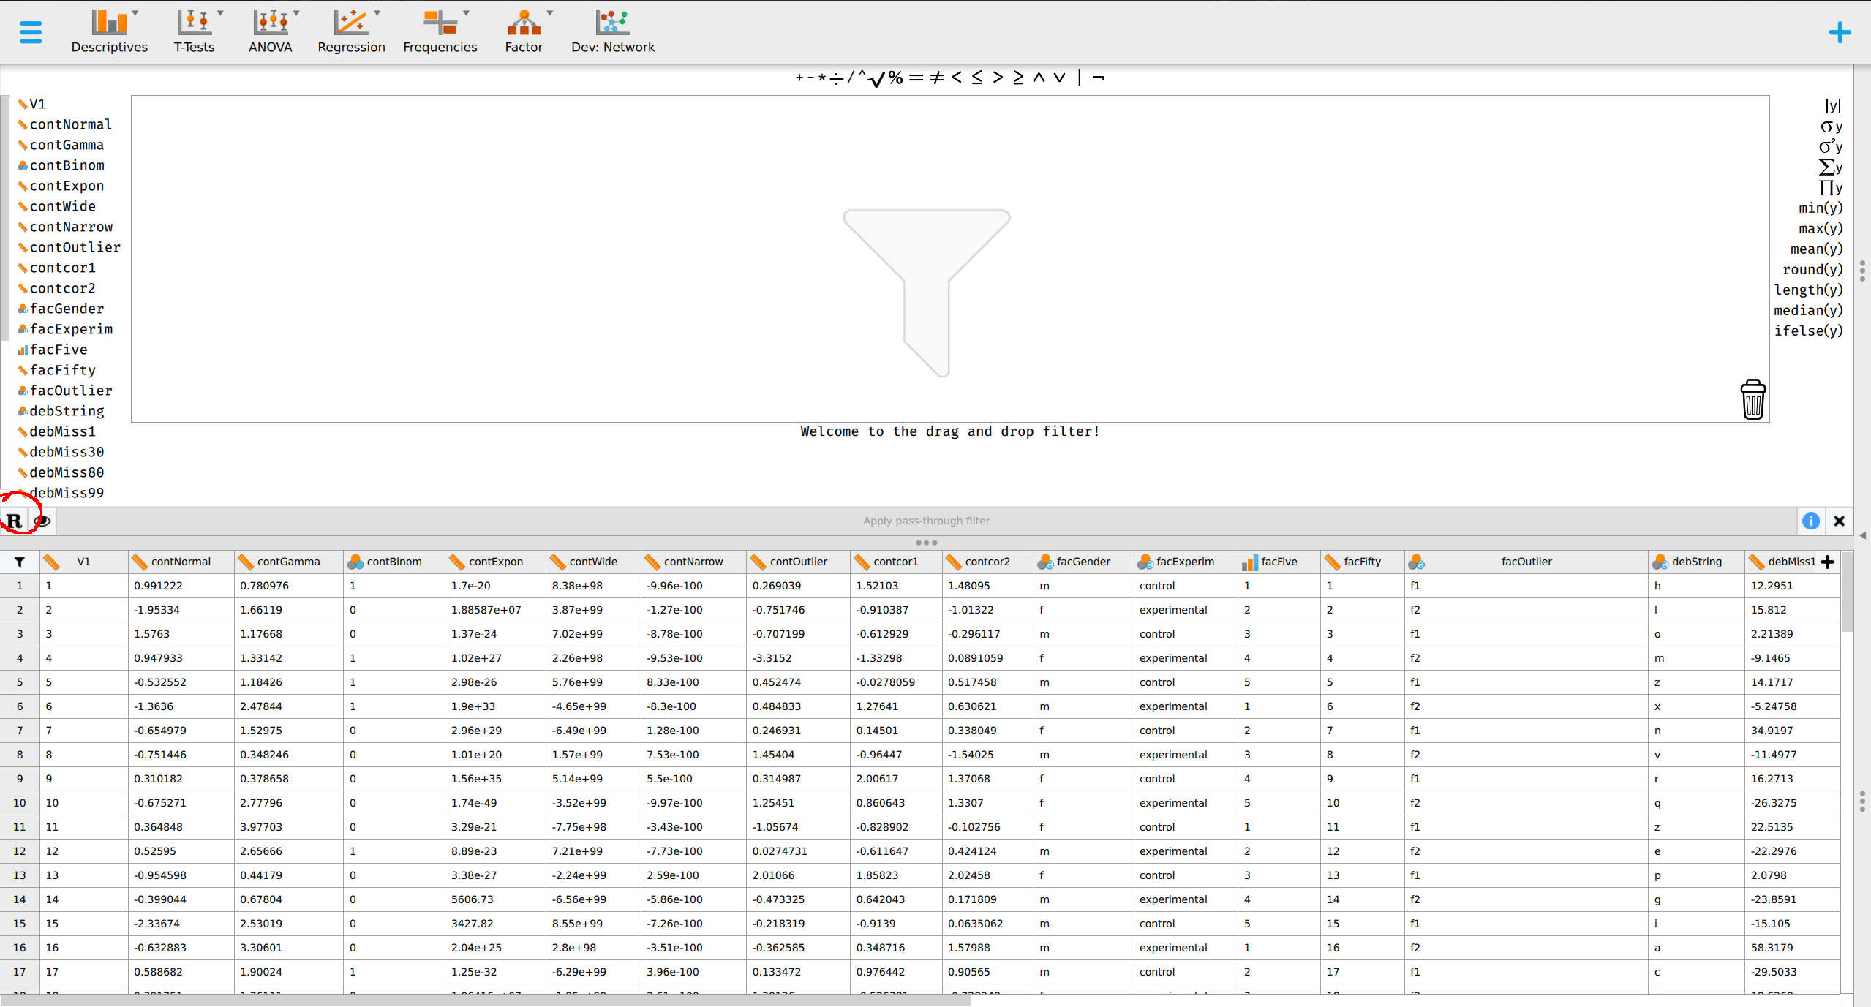Click the Apply pass-through filter field

coord(925,520)
